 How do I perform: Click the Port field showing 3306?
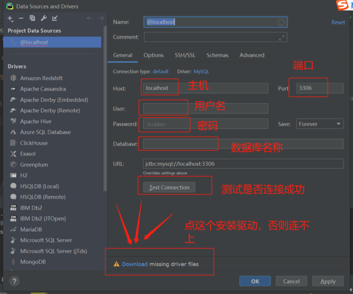[x=319, y=88]
